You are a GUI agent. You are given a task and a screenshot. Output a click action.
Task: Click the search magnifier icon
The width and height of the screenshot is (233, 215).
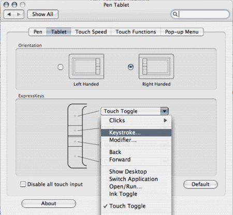(x=175, y=14)
